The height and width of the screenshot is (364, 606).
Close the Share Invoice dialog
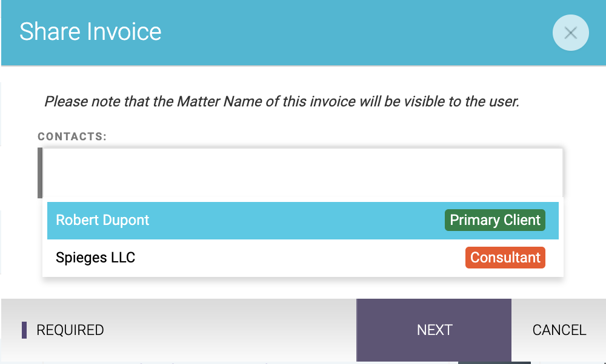click(570, 33)
